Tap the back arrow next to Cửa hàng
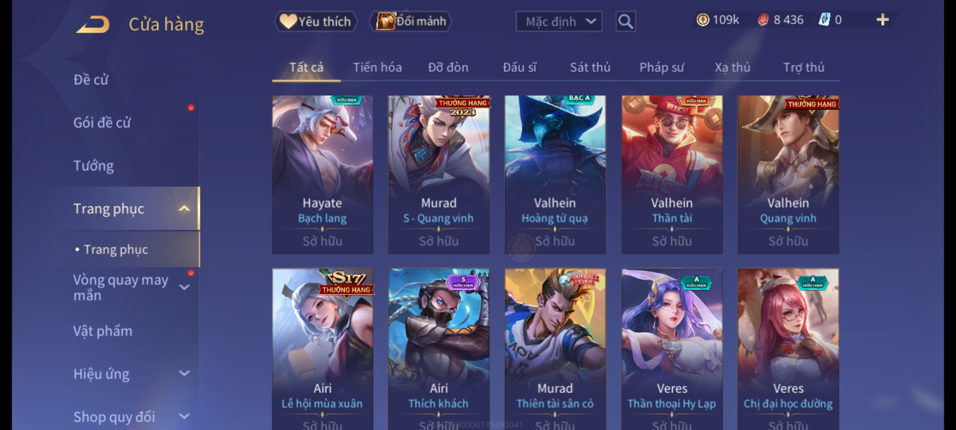Screen dimensions: 956x430 (94, 24)
